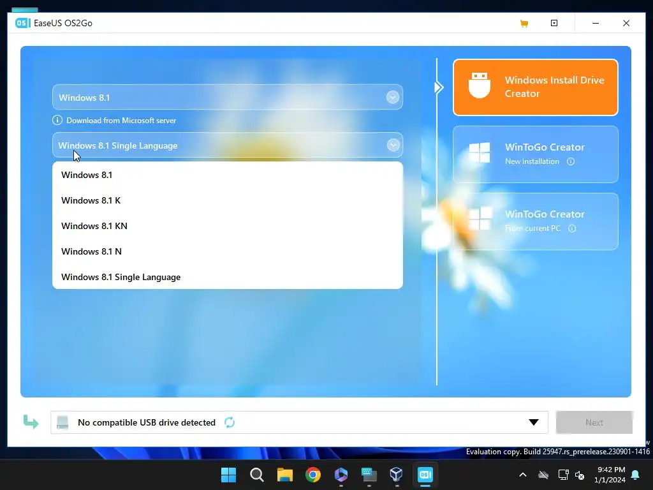Open the Copilot taskbar icon
This screenshot has height=490, width=653.
pos(341,475)
